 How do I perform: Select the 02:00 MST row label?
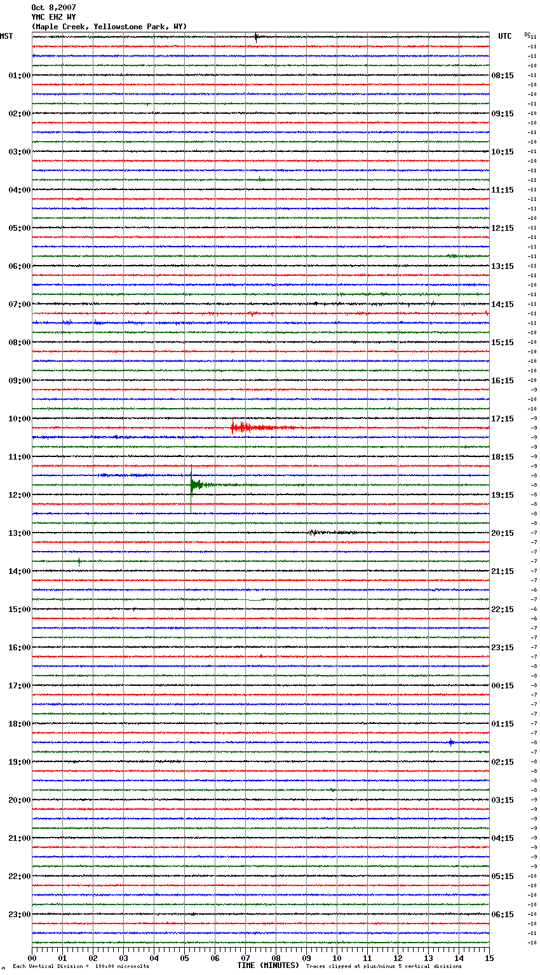click(20, 114)
